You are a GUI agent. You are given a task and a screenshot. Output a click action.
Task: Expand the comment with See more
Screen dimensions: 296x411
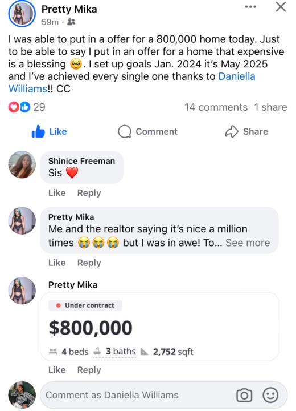(248, 243)
